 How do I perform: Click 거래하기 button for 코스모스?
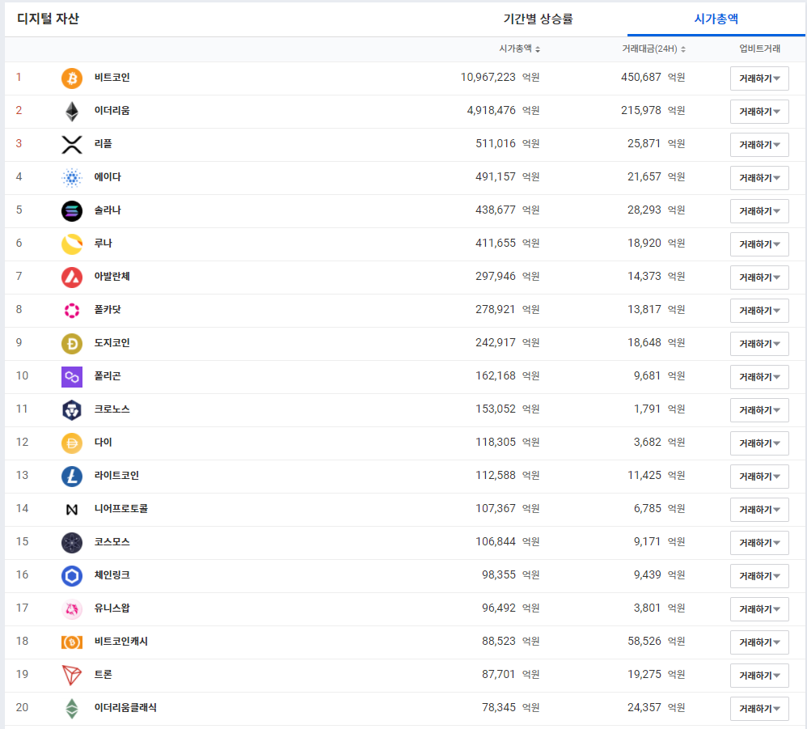pyautogui.click(x=759, y=543)
